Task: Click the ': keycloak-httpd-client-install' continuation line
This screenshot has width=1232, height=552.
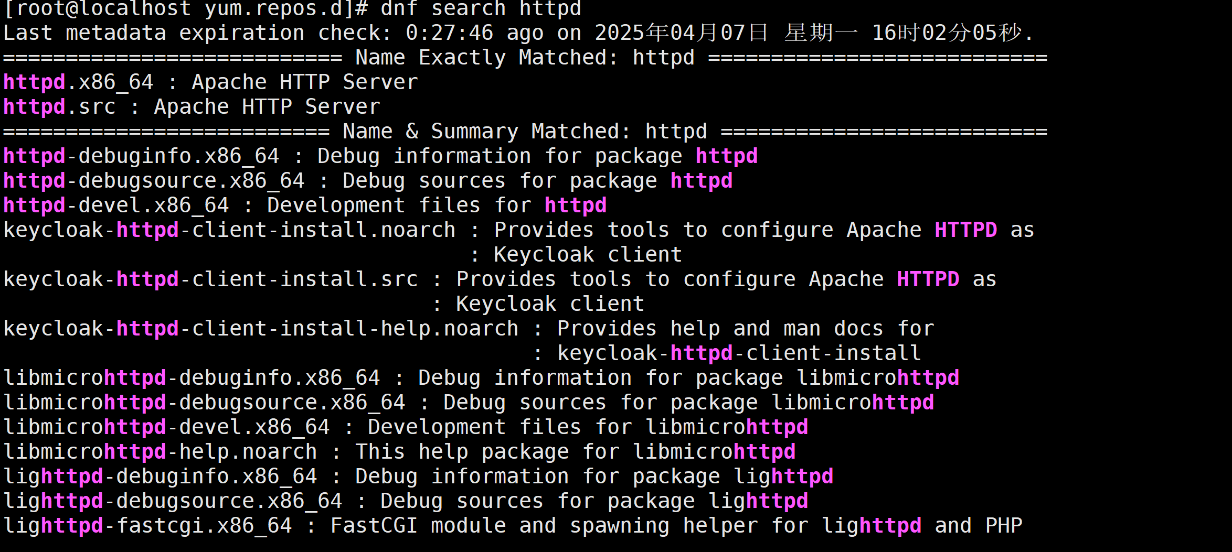Action: [727, 353]
